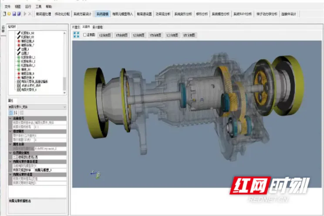This screenshot has height=216, width=324.
Task: Click the green run arrow in toolbar
Action: pyautogui.click(x=24, y=14)
